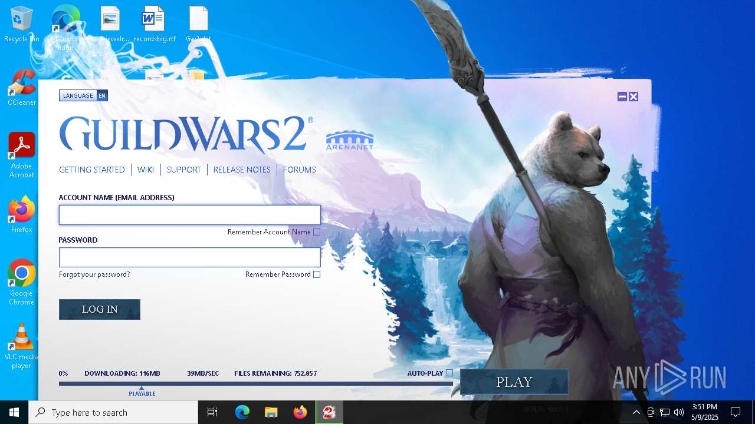The height and width of the screenshot is (424, 755).
Task: Click the Files Remaining: 752,857 status text
Action: [x=275, y=373]
